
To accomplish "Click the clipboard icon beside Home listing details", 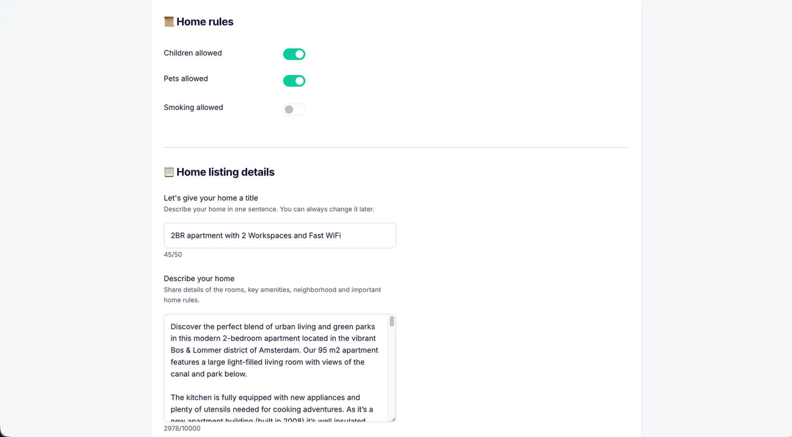I will click(169, 172).
